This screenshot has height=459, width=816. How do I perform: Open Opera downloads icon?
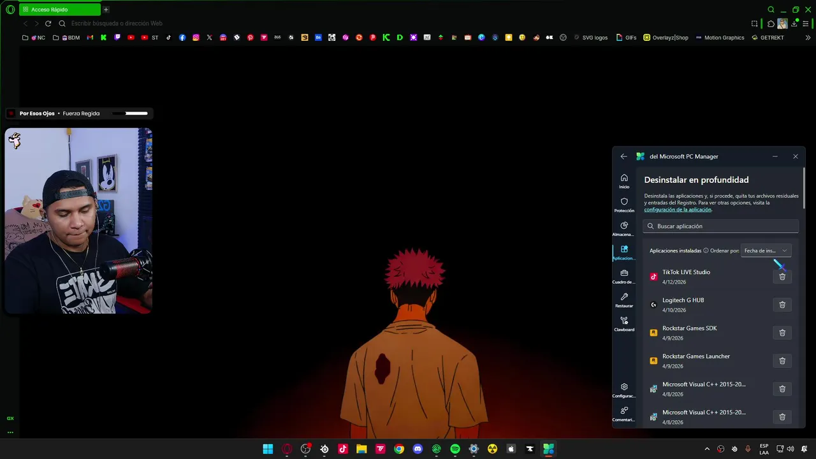tap(794, 24)
